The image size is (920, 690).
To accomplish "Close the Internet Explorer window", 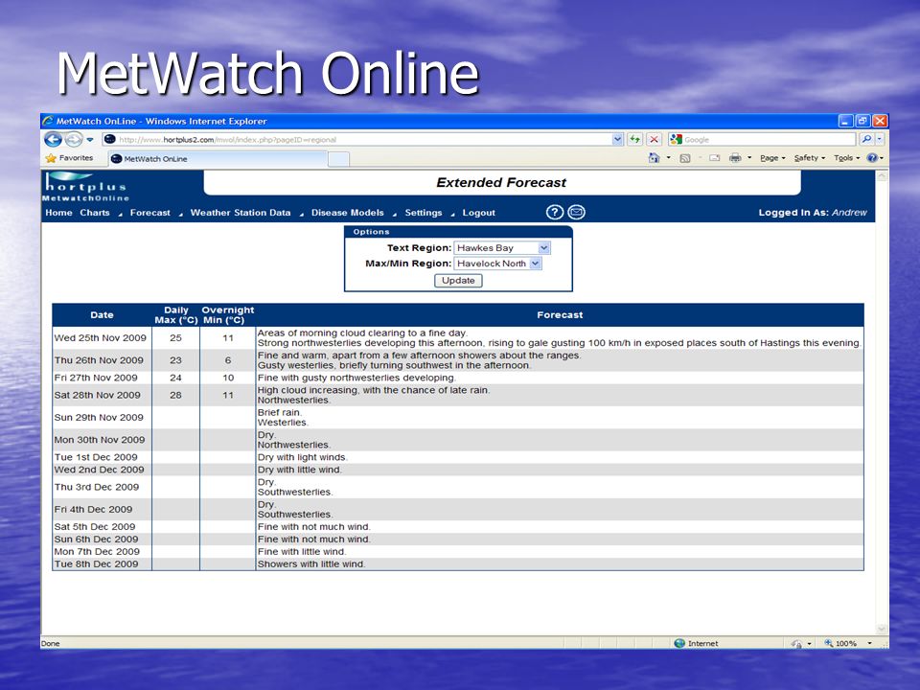I will pos(880,121).
